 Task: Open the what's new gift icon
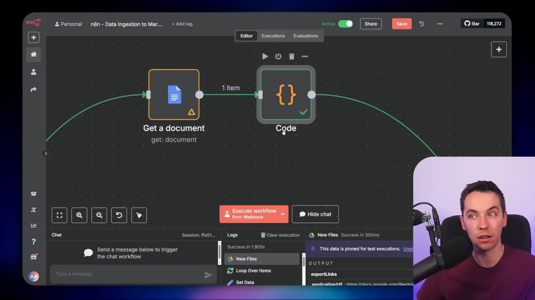tap(34, 257)
